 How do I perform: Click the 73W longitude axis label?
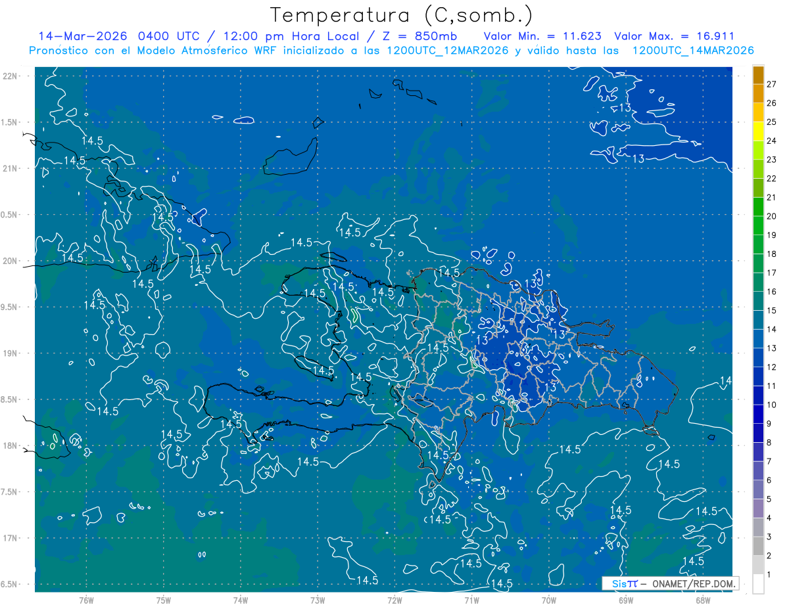[318, 600]
